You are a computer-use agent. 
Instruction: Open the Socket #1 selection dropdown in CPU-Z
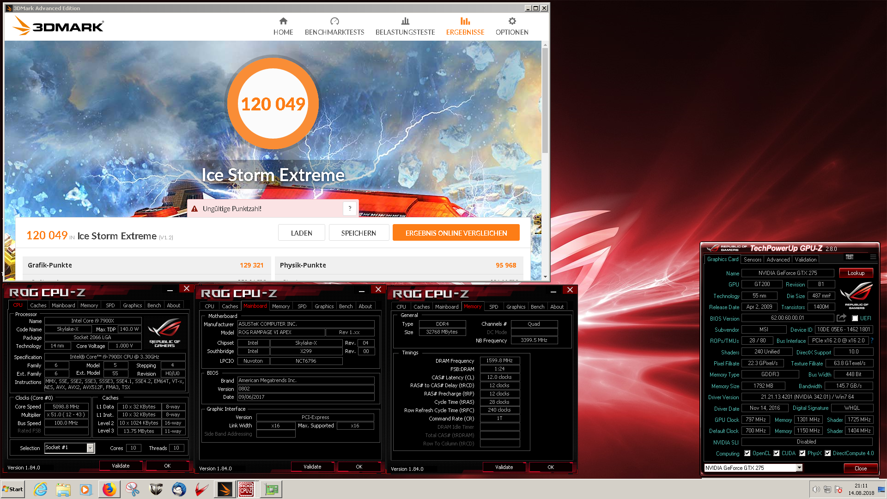69,448
